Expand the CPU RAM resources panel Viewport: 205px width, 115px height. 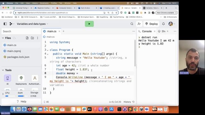pyautogui.click(x=3, y=94)
